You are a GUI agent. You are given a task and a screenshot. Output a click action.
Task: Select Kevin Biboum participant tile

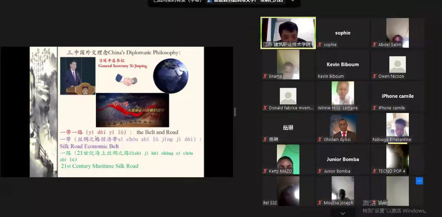point(343,65)
